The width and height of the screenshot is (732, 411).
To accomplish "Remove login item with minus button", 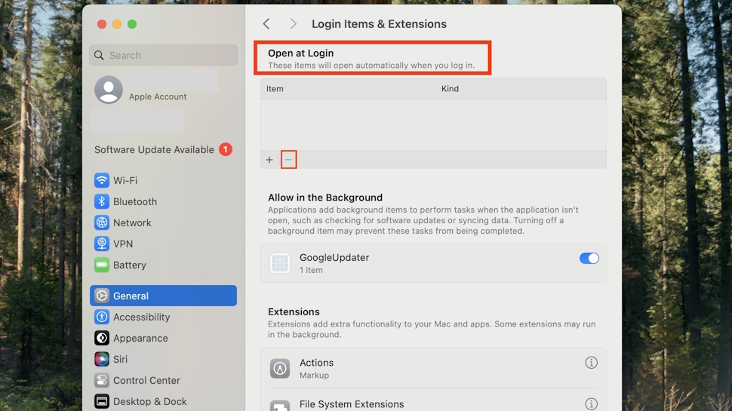I will [x=288, y=160].
